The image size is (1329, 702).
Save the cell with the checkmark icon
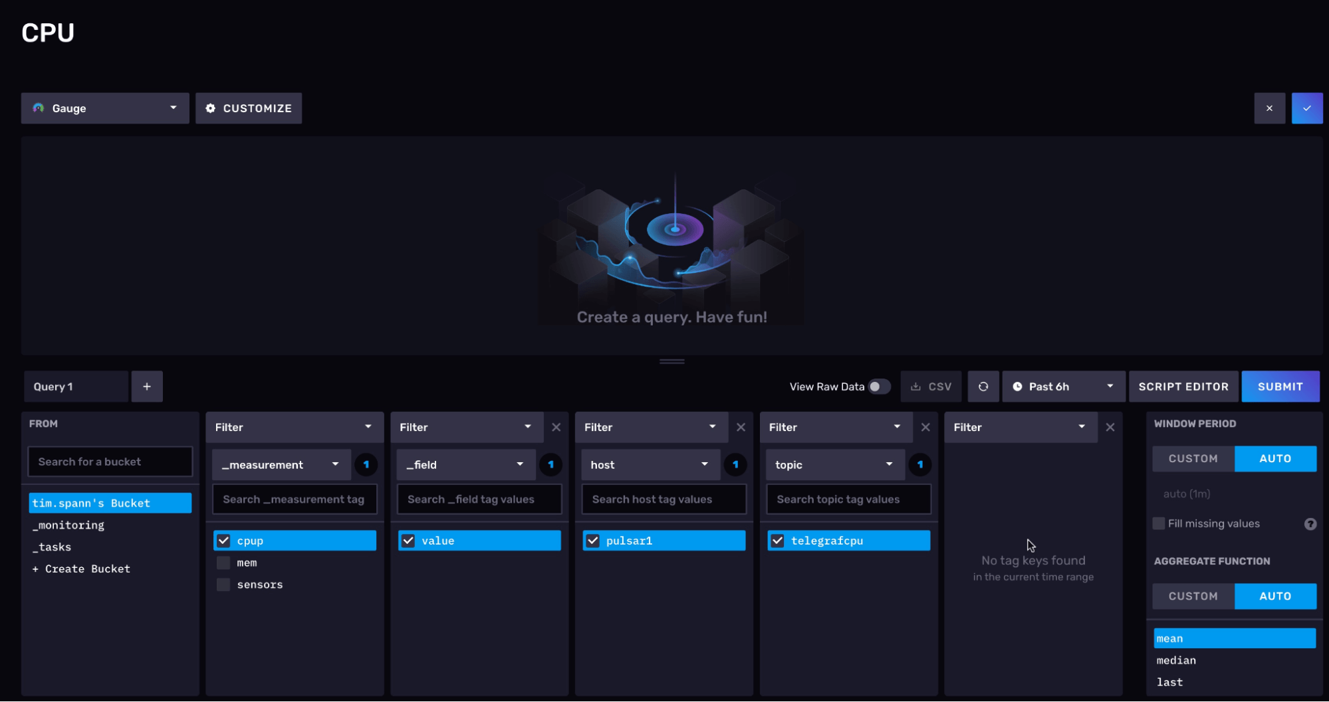pos(1307,108)
